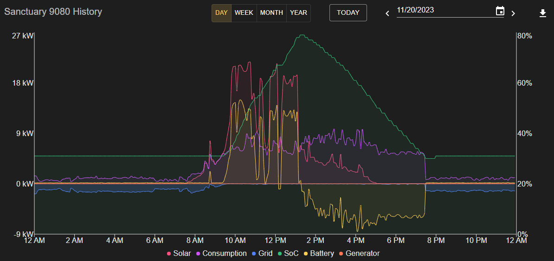Click the 6 PM time axis label
The width and height of the screenshot is (554, 261).
tap(396, 241)
